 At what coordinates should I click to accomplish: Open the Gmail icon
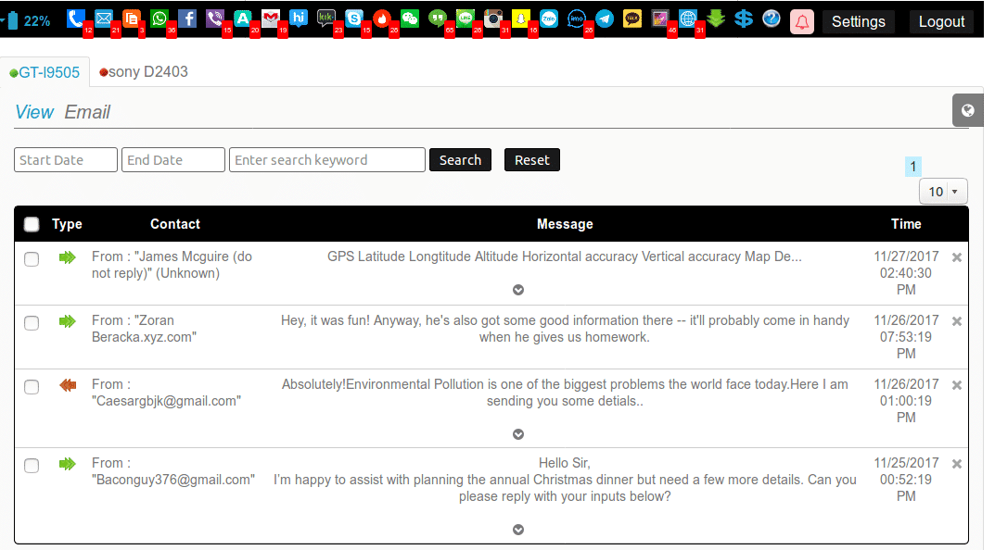pos(271,19)
